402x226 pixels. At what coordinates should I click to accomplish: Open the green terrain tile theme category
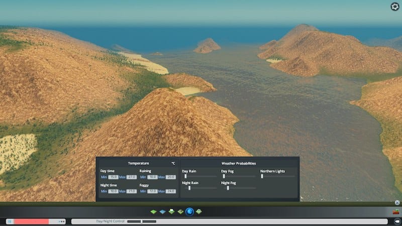point(154,212)
